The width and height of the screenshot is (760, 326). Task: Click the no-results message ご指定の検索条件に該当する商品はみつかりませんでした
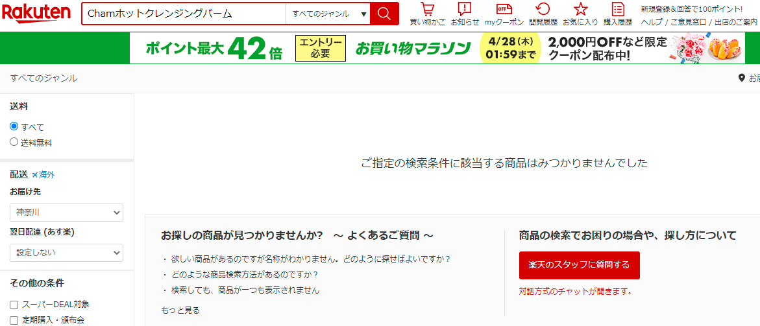[504, 163]
